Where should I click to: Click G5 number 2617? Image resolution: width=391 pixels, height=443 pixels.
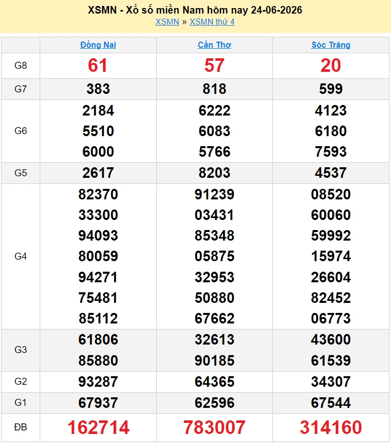(x=98, y=173)
